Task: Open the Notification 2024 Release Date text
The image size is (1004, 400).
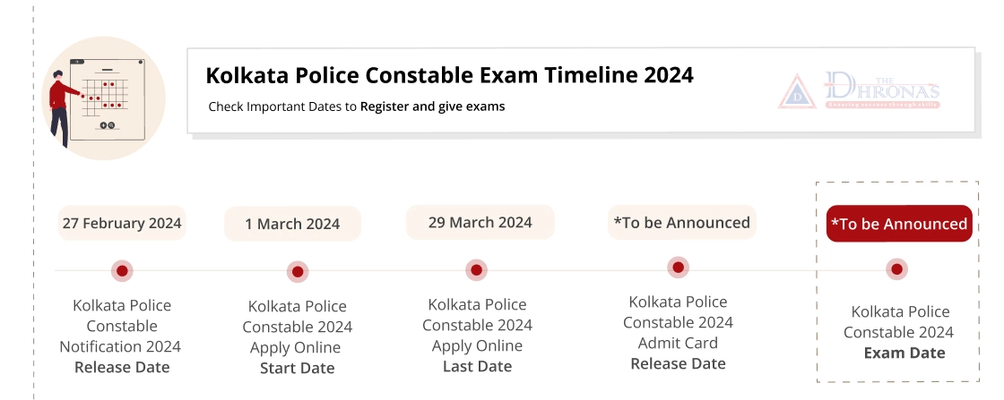Action: (x=121, y=336)
